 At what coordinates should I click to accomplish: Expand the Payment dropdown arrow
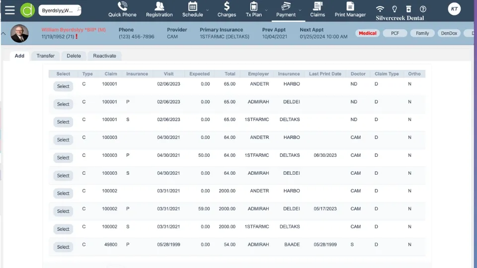(300, 10)
